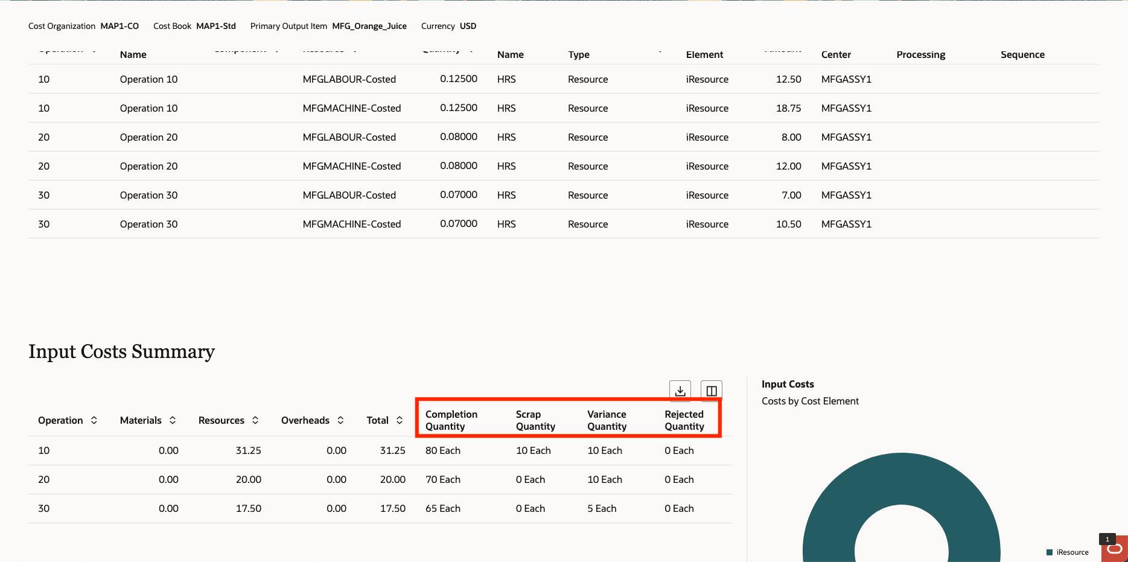Select the Variance Quantity column header
Viewport: 1128px width, 562px height.
(x=607, y=420)
